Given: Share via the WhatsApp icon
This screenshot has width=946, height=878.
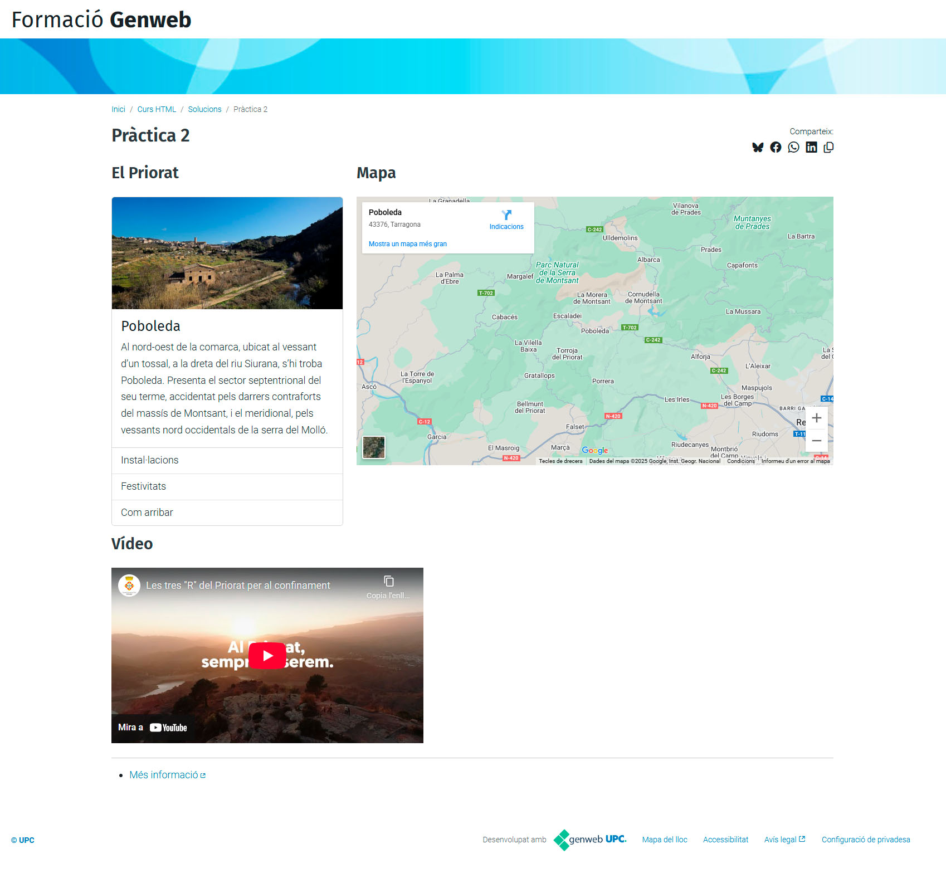Looking at the screenshot, I should pos(793,147).
